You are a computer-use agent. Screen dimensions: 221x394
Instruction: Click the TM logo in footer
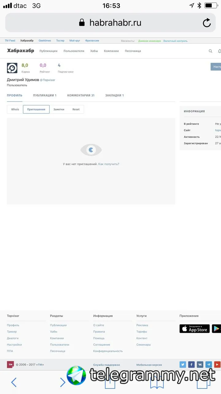(10, 364)
